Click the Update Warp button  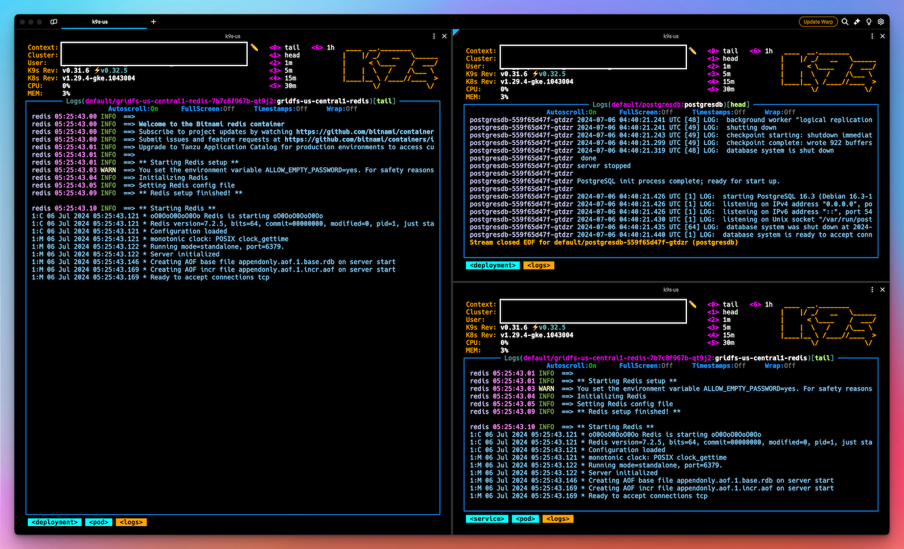pos(818,22)
